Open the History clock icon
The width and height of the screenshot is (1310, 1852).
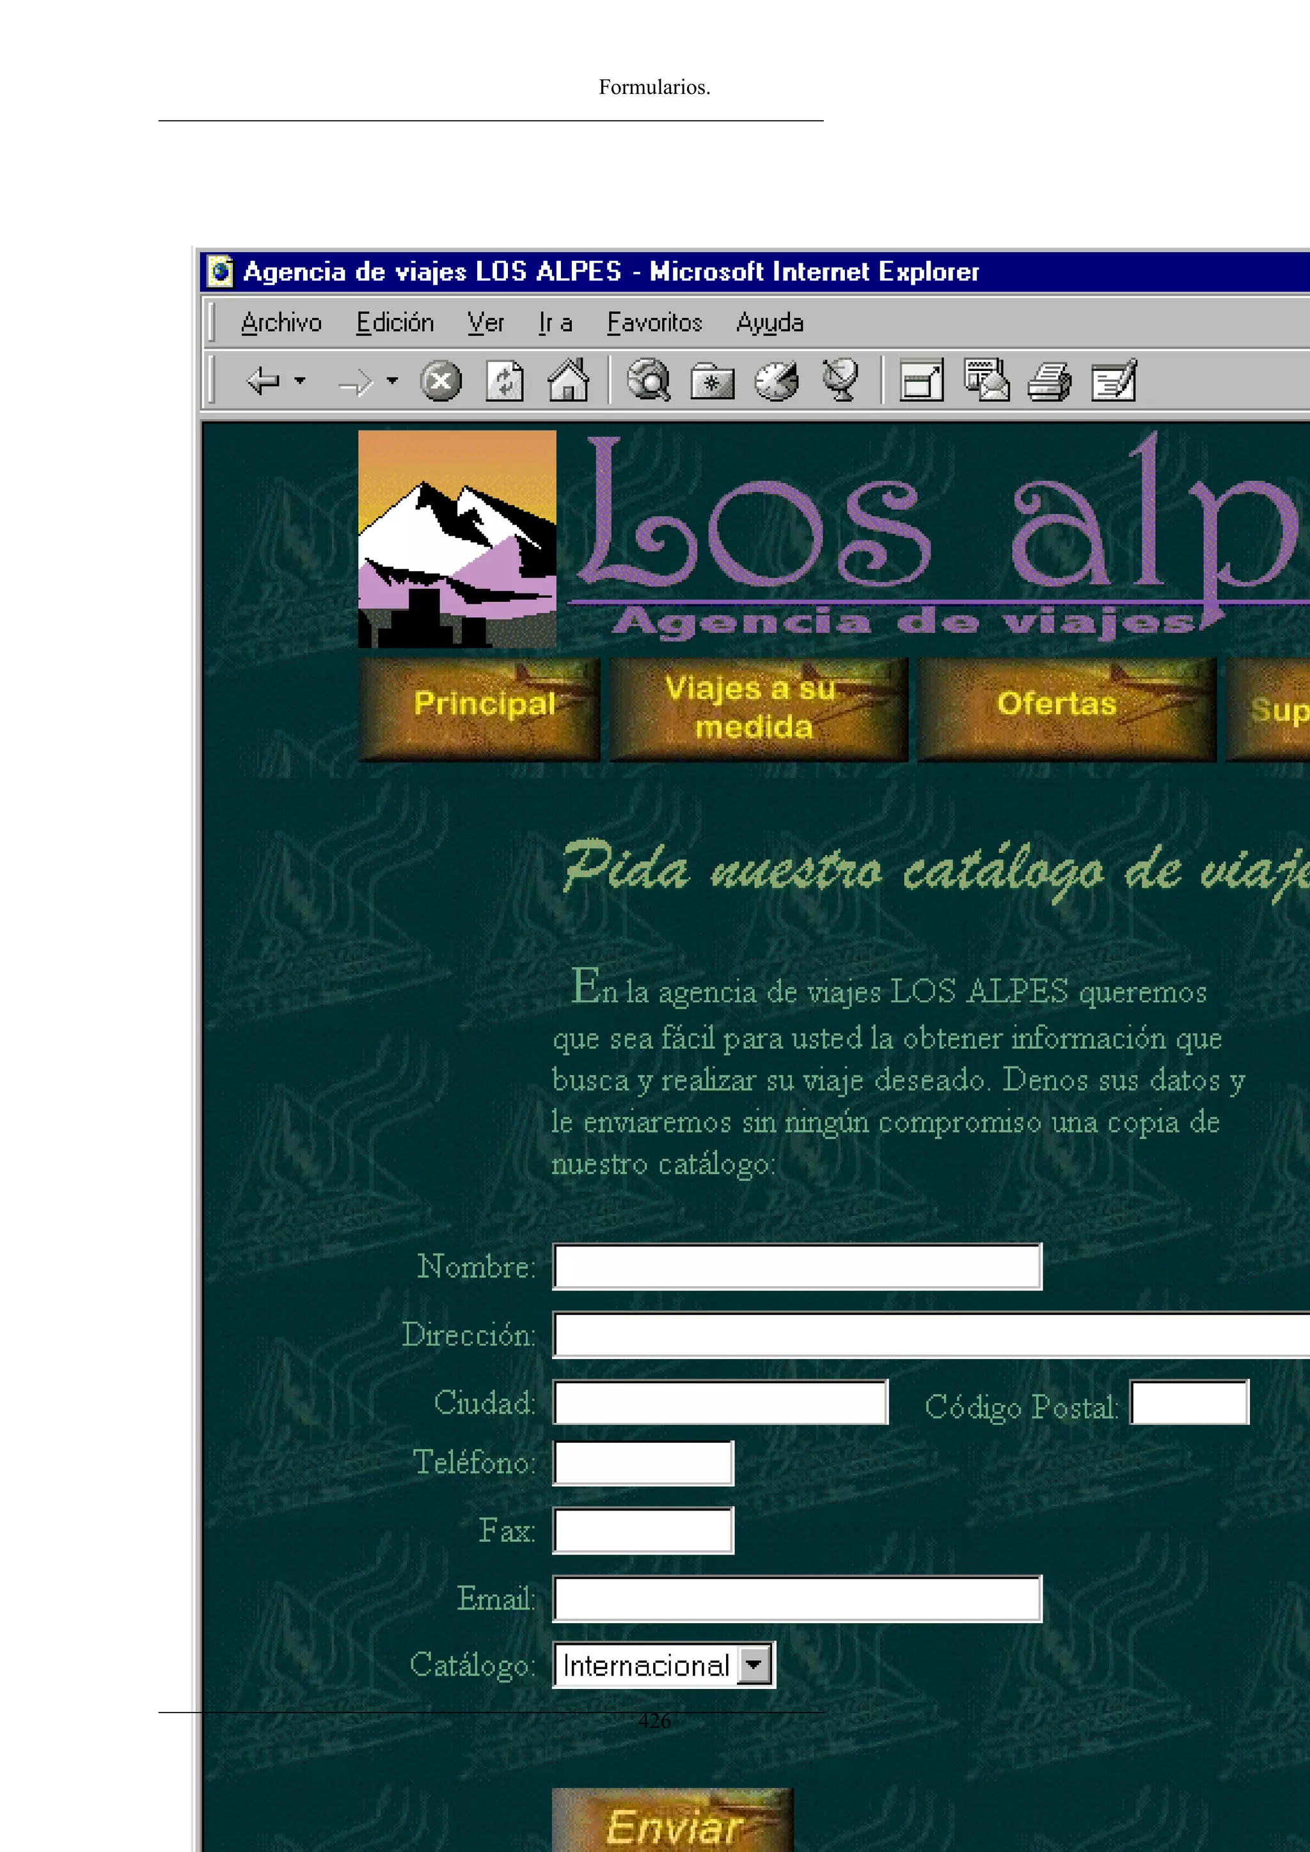[x=776, y=381]
